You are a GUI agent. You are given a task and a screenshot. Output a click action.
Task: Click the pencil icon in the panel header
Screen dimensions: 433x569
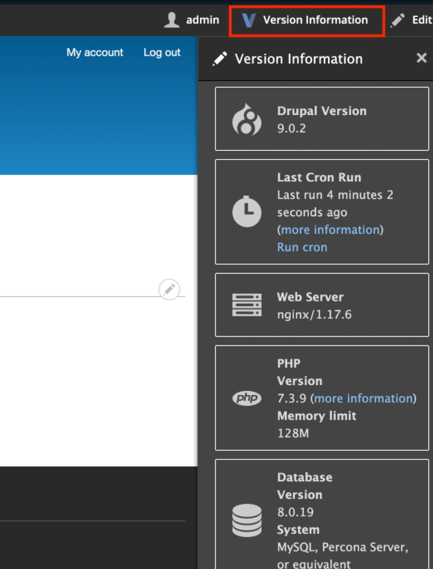220,58
